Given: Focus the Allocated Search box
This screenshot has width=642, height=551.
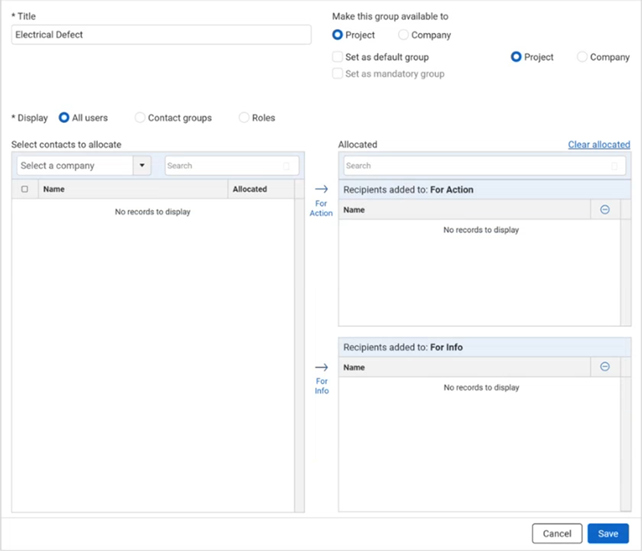Looking at the screenshot, I should [485, 165].
